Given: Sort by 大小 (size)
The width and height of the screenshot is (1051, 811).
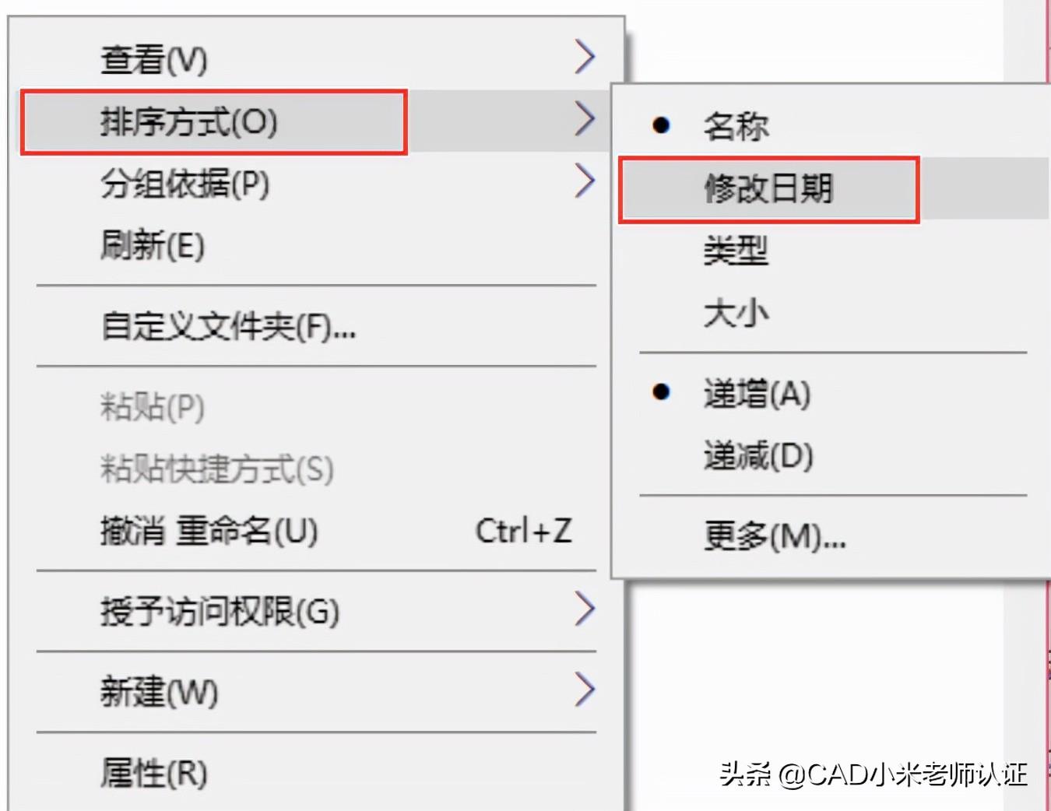Looking at the screenshot, I should pos(736,314).
